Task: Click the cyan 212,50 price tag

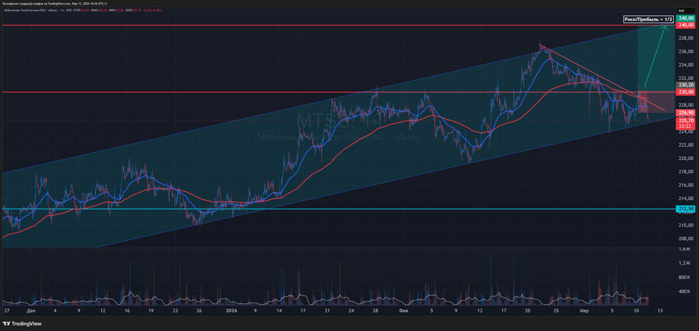Action: click(685, 208)
